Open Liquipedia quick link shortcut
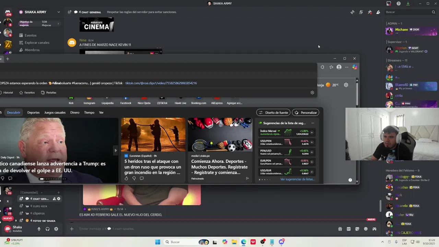 click(x=107, y=100)
